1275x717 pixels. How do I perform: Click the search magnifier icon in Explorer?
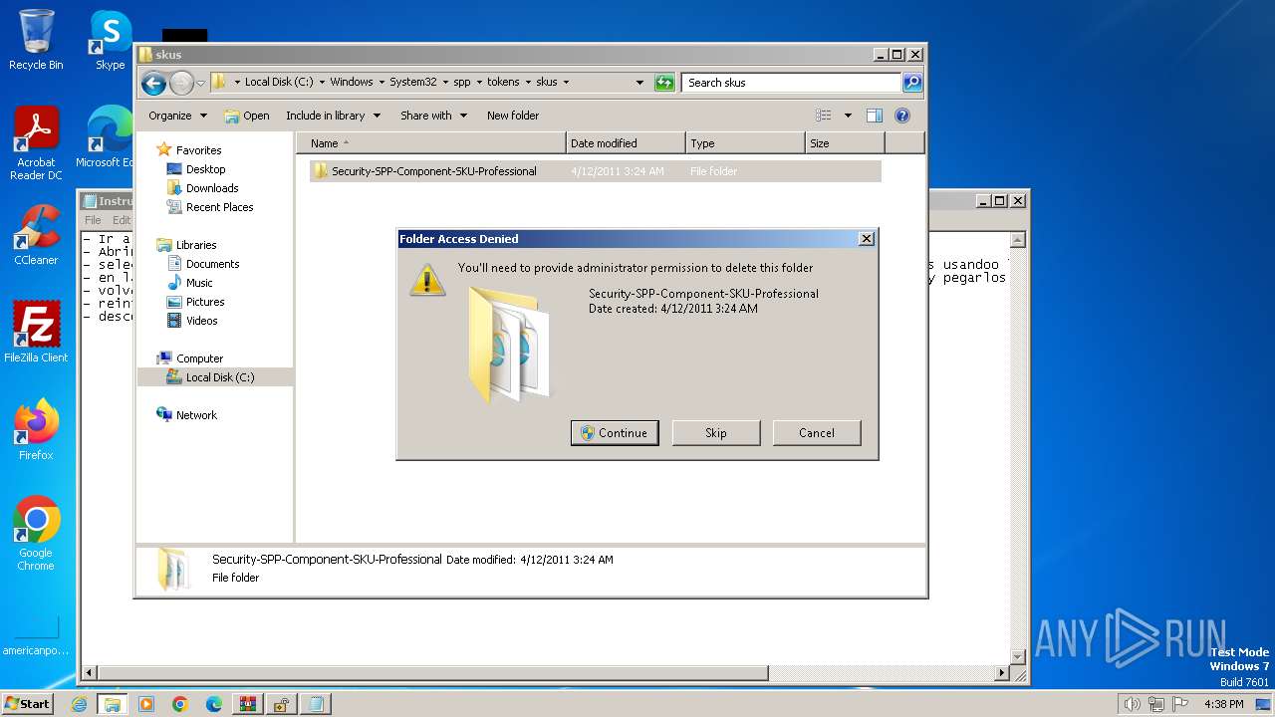911,83
